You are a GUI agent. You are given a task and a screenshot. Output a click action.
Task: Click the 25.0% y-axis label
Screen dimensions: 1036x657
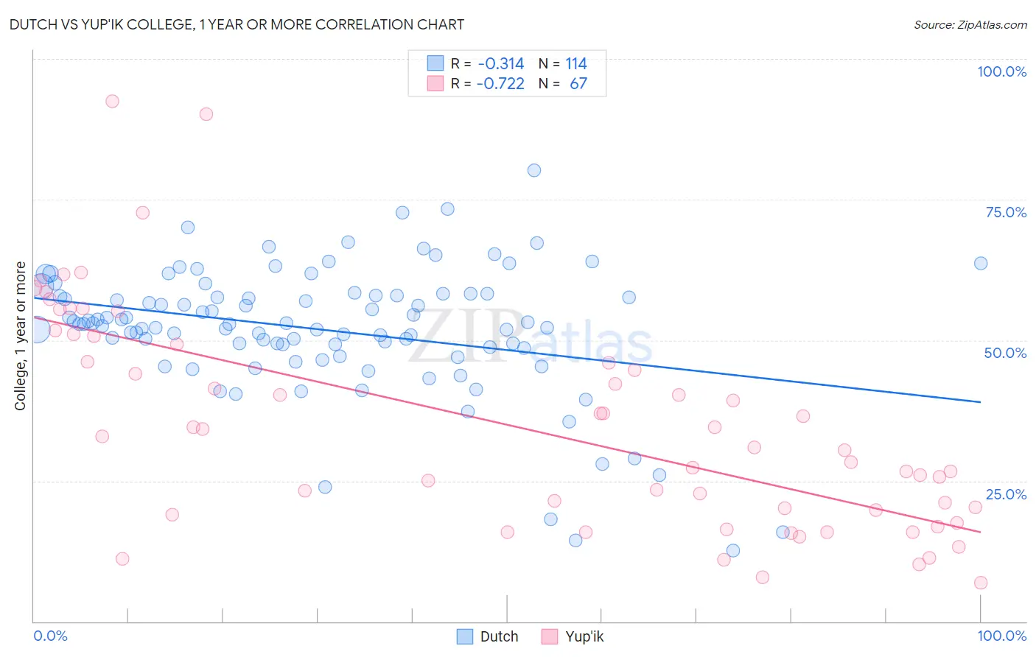tap(1006, 494)
